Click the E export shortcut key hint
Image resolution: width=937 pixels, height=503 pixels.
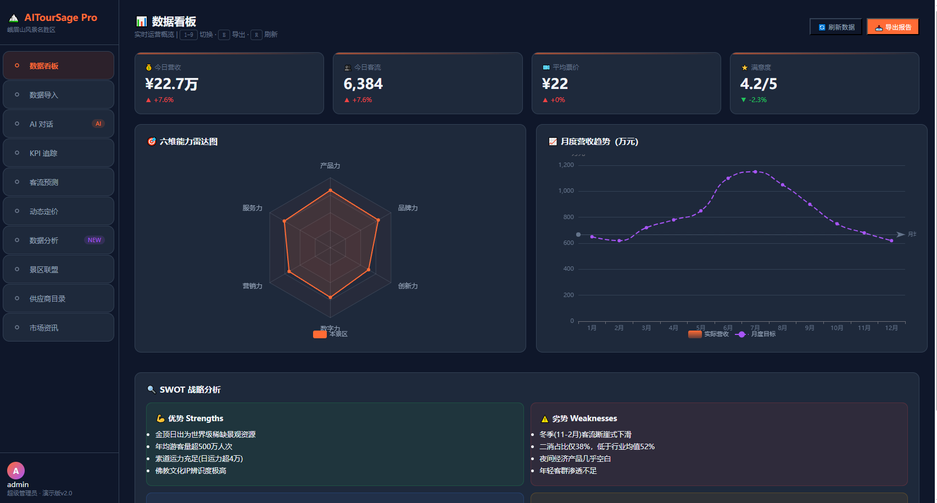224,35
